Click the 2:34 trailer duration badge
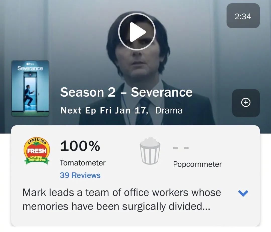This screenshot has height=232, width=271. pyautogui.click(x=243, y=16)
